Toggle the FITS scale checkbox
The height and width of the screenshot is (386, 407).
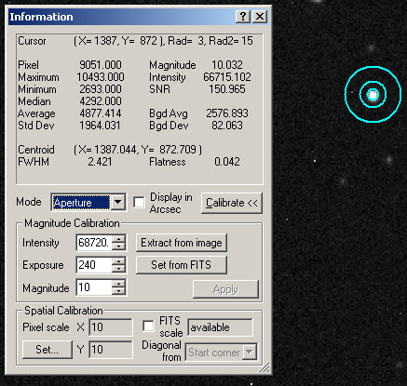[148, 326]
